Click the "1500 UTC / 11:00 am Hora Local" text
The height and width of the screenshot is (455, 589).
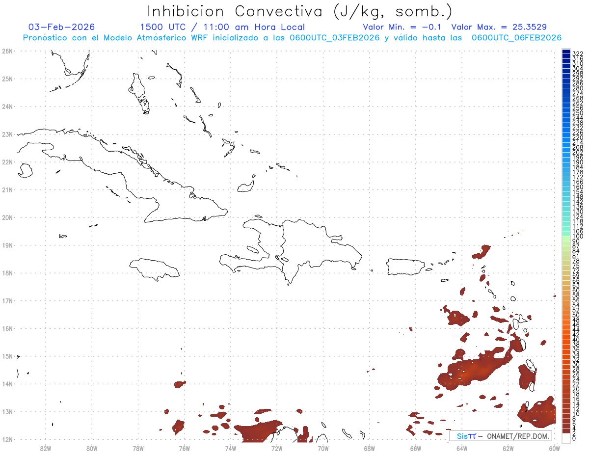coord(222,27)
